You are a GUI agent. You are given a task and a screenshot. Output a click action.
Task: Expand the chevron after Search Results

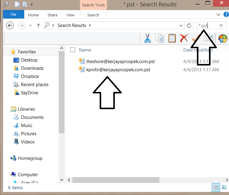point(90,25)
